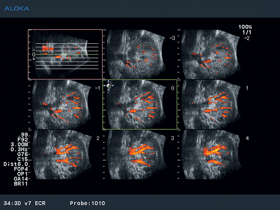The image size is (280, 210).
Task: Click the minus marker above the 0 label
Action: 34,50
